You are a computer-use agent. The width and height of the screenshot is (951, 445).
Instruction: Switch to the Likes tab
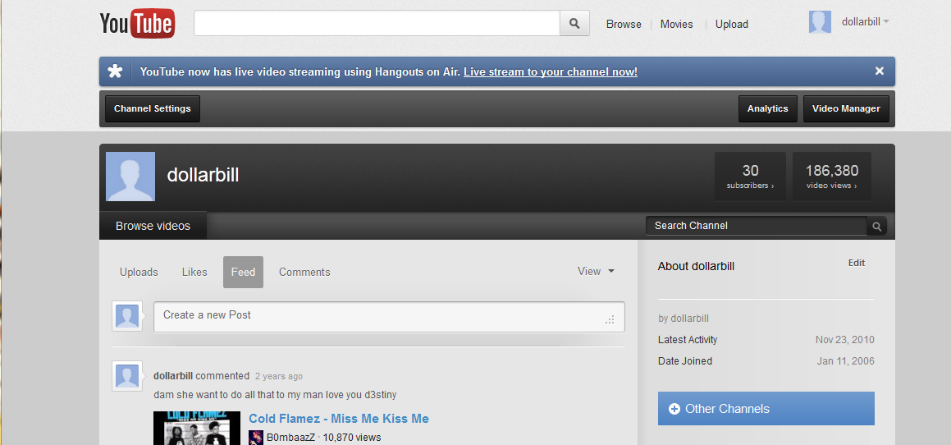(x=194, y=272)
